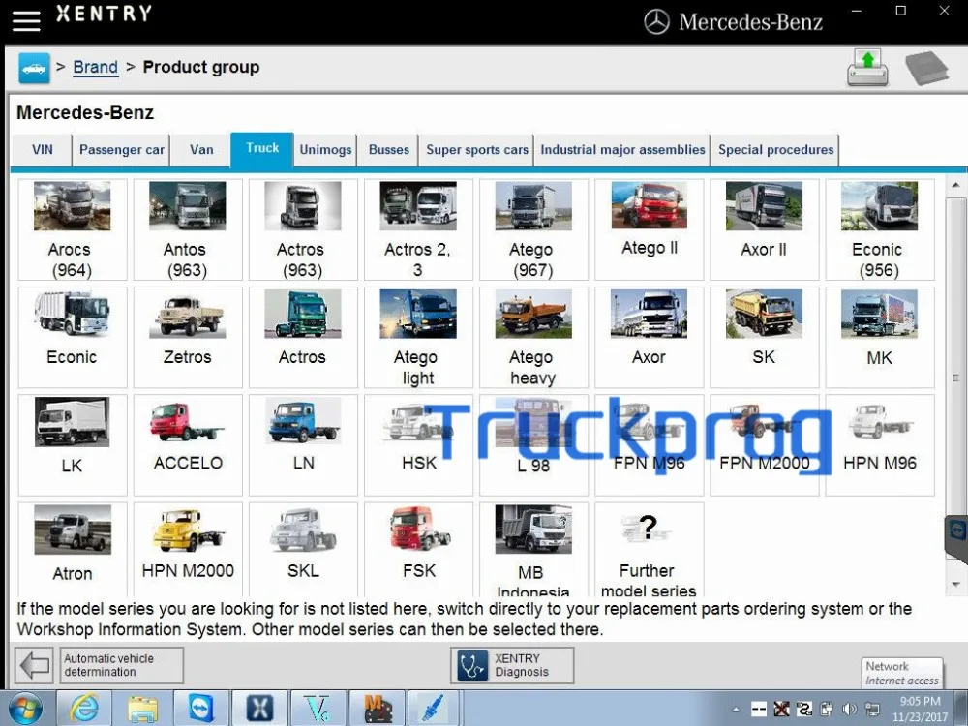This screenshot has width=968, height=726.
Task: Open TeamViewer from the taskbar
Action: tap(202, 709)
